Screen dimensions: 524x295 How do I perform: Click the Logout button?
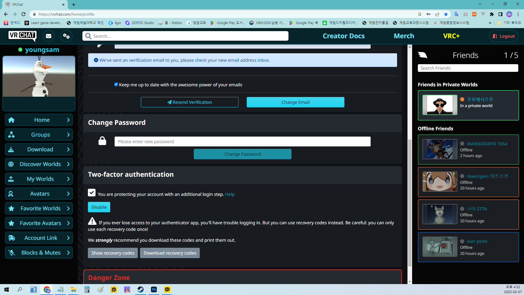(x=504, y=36)
